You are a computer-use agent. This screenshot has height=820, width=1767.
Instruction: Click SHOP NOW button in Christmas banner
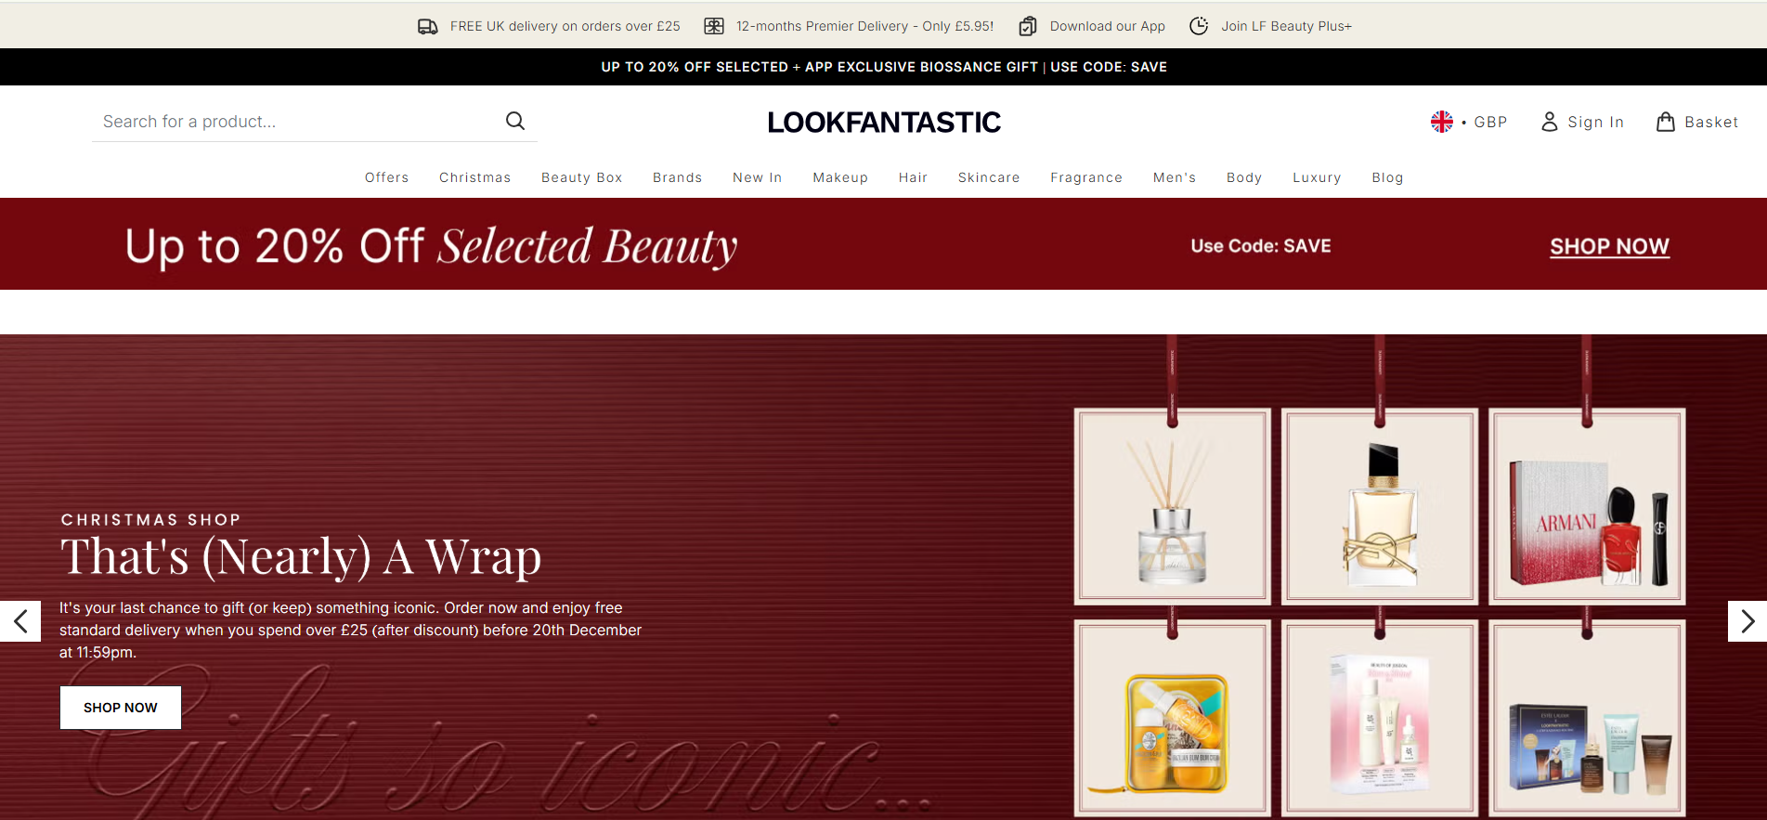pyautogui.click(x=121, y=708)
